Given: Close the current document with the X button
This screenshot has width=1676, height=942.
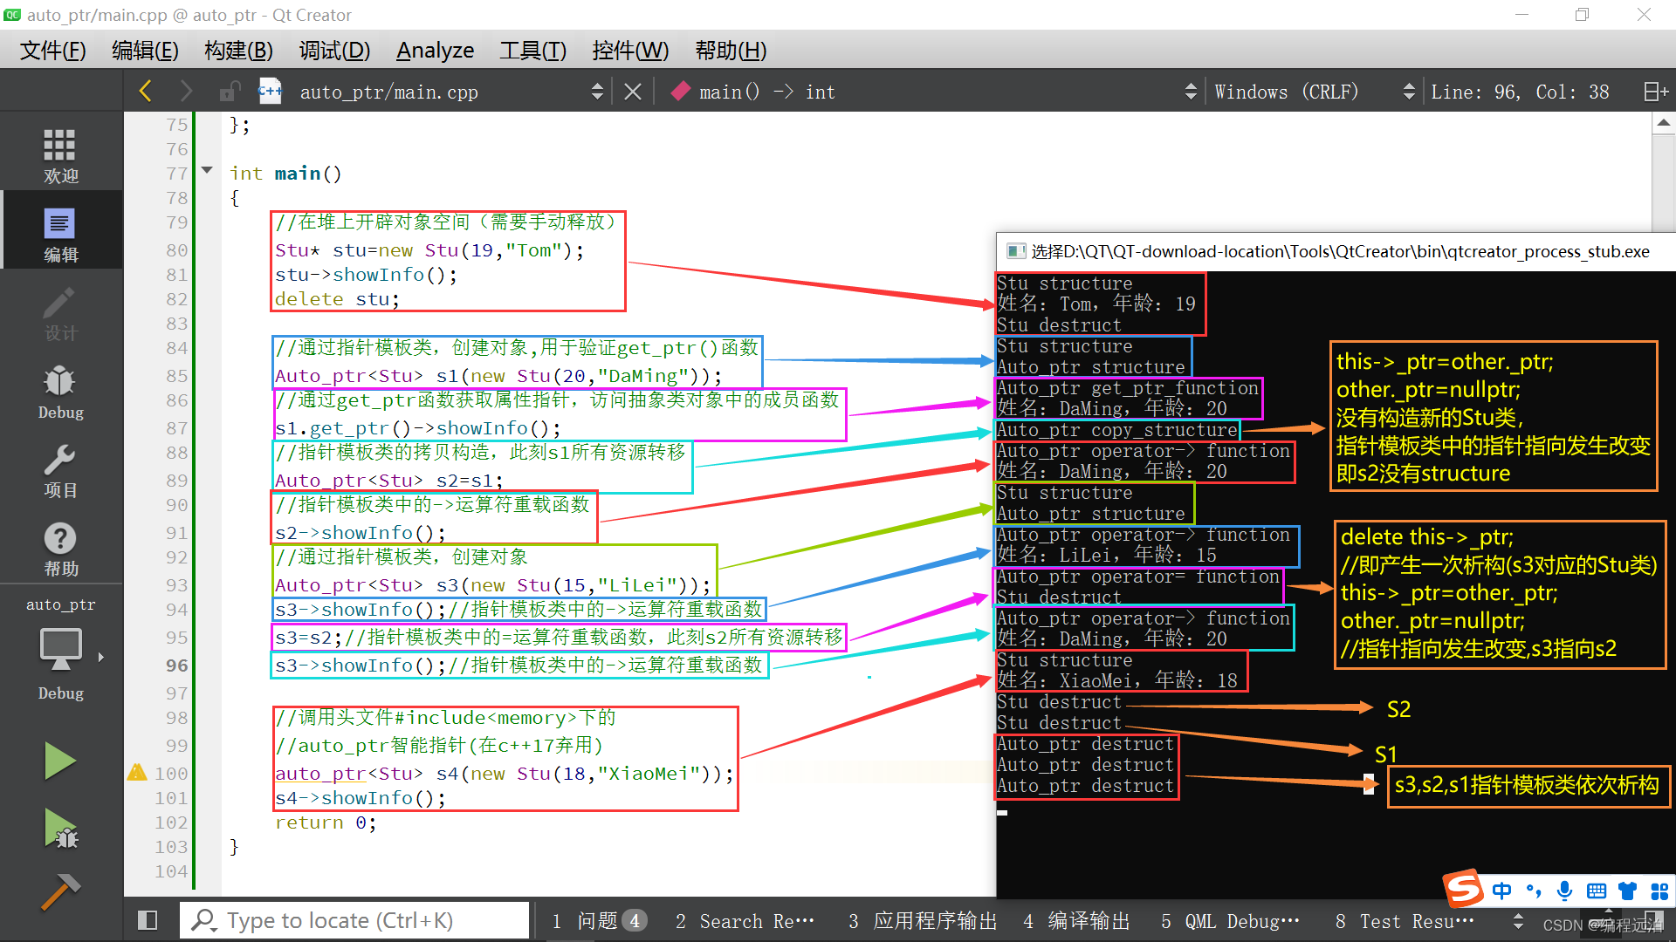Looking at the screenshot, I should tap(633, 91).
